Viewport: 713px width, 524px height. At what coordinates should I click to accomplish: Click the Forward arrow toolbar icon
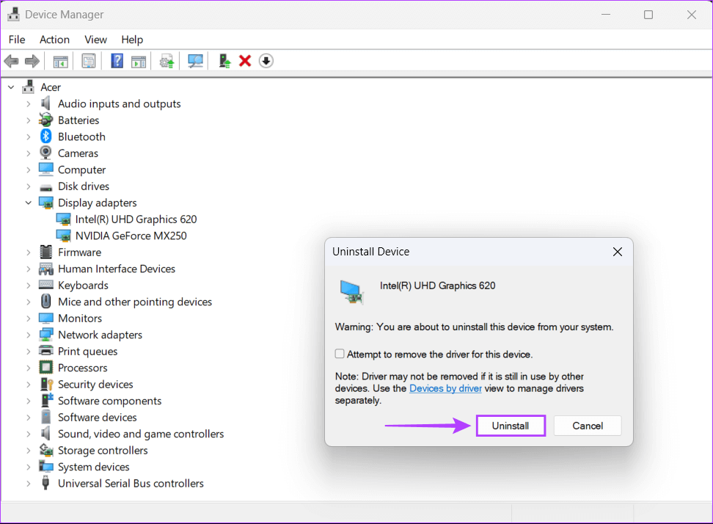[x=32, y=61]
